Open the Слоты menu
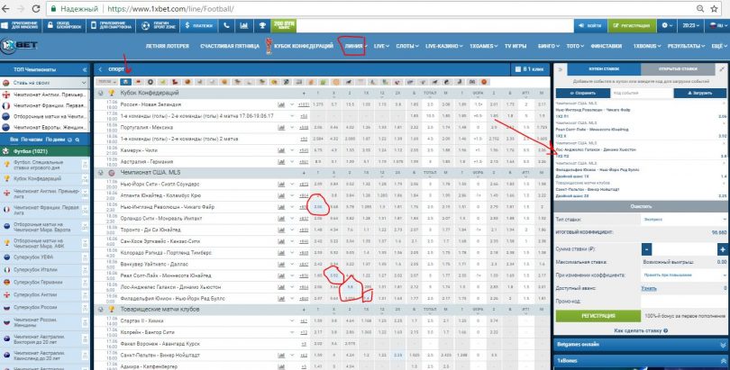Screen dimensions: 730x370 point(406,46)
